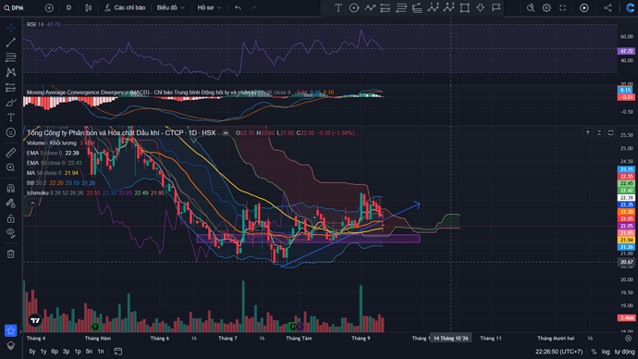Select the arrow down marker tool

481,7
